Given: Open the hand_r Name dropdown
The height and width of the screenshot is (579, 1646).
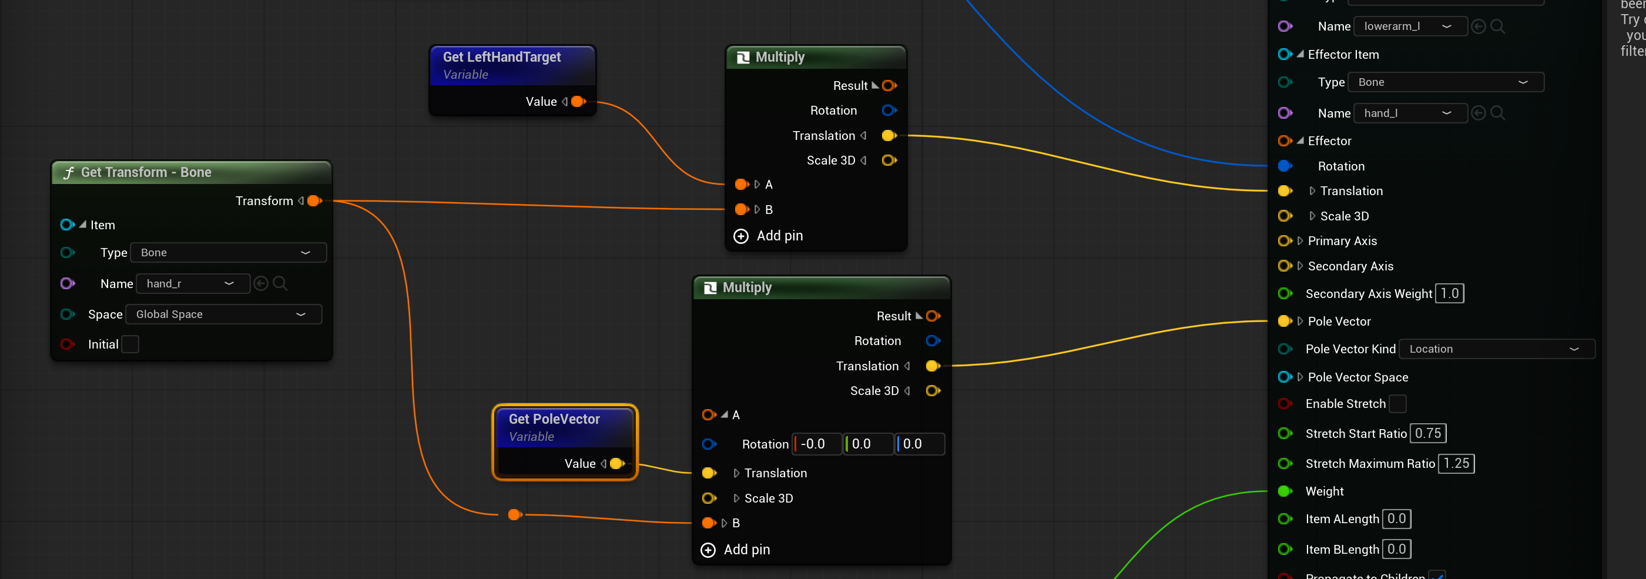Looking at the screenshot, I should tap(192, 283).
